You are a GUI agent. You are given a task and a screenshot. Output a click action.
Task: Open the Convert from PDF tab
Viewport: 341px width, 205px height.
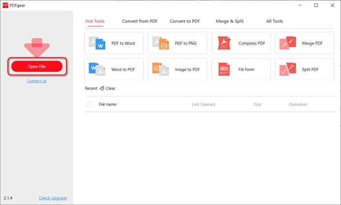click(139, 21)
